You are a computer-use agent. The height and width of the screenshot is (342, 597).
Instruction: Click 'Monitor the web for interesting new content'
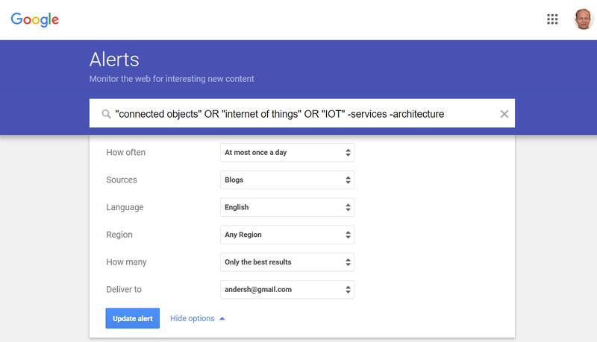pyautogui.click(x=172, y=79)
